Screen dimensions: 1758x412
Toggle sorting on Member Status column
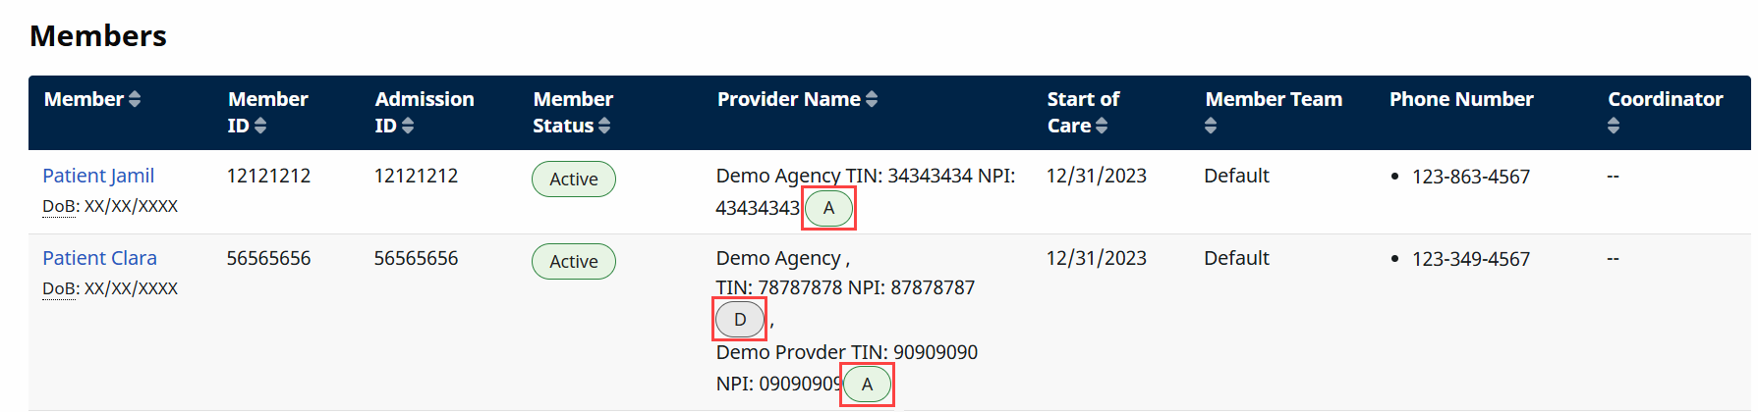[x=604, y=126]
